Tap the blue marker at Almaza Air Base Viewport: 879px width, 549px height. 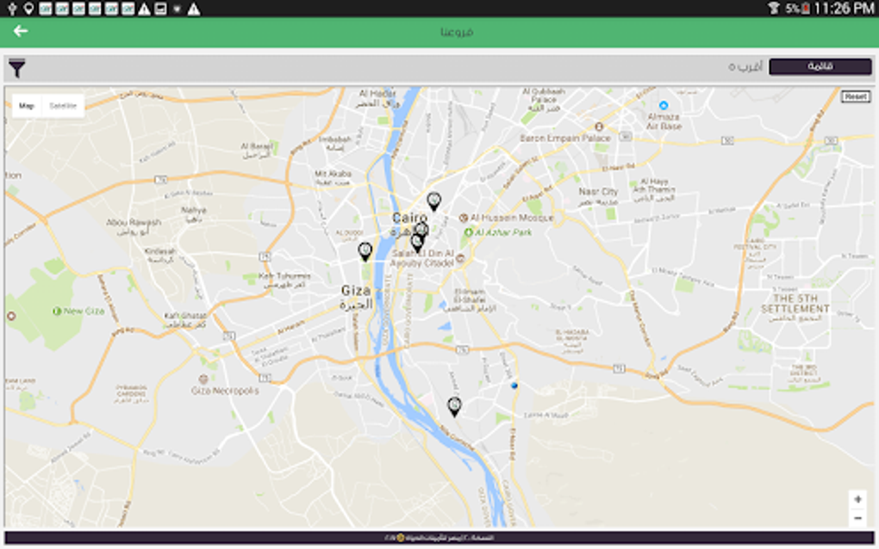point(664,105)
